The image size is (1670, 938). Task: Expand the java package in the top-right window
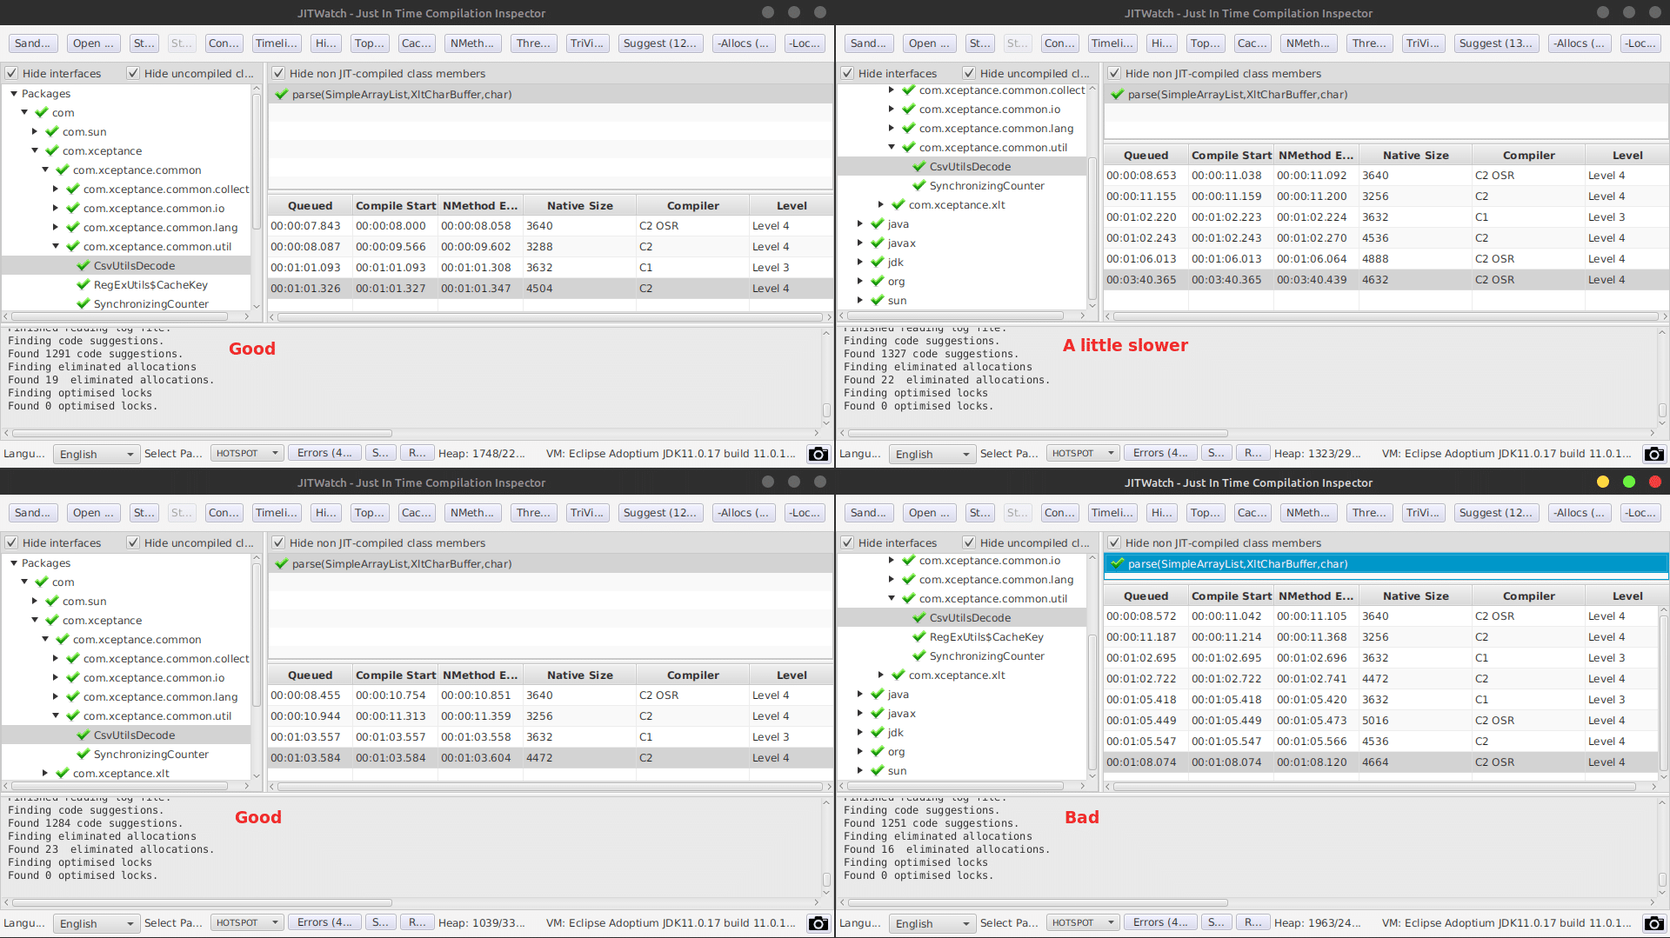click(x=860, y=224)
